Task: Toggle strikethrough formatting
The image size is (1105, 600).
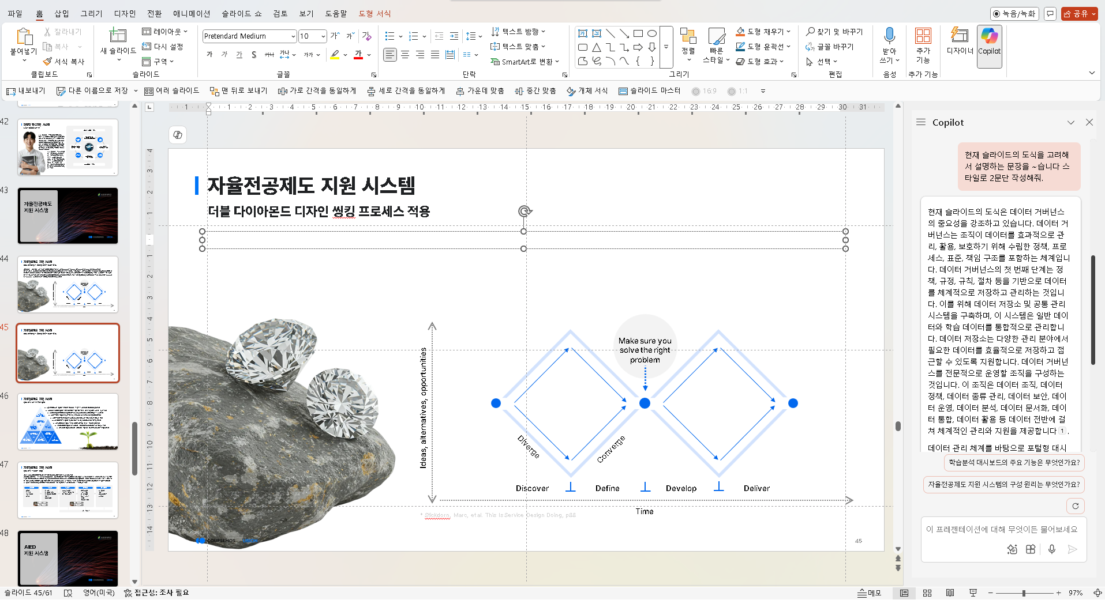Action: (269, 54)
